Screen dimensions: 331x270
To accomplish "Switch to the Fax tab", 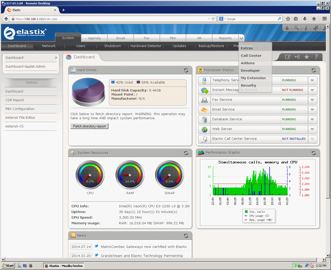I will [x=147, y=38].
